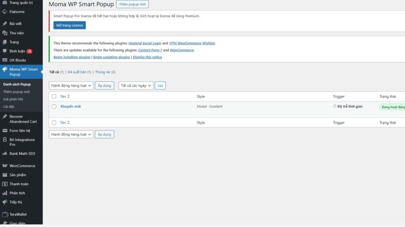
Task: Select the Thùng rác (3) filter
Action: pyautogui.click(x=105, y=72)
